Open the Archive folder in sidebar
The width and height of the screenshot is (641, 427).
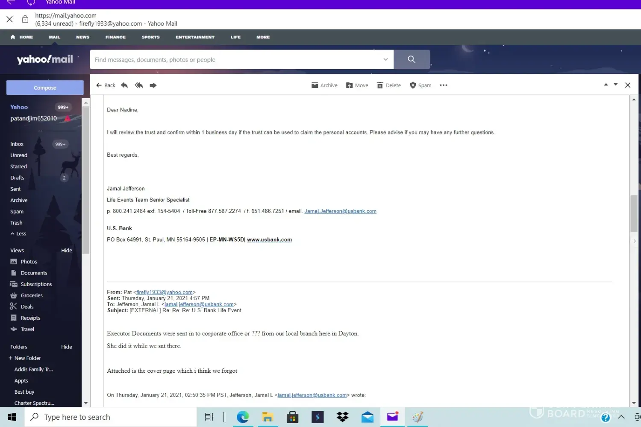tap(19, 200)
